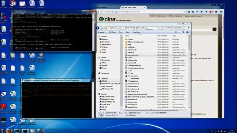Go to the Firefox home page

201,11
